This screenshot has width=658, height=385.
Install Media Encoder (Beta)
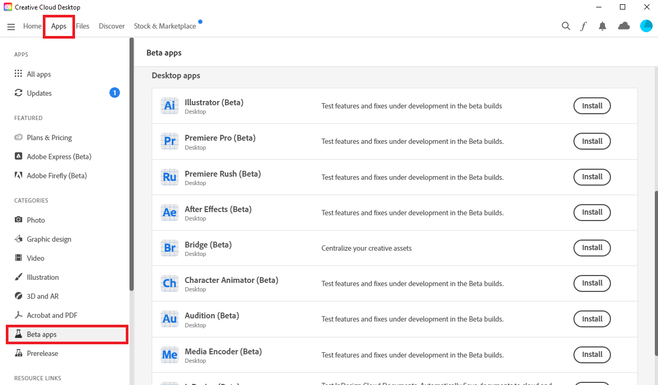coord(592,354)
